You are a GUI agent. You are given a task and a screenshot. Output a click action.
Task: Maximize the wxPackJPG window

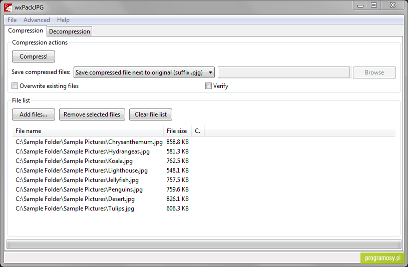[374, 5]
